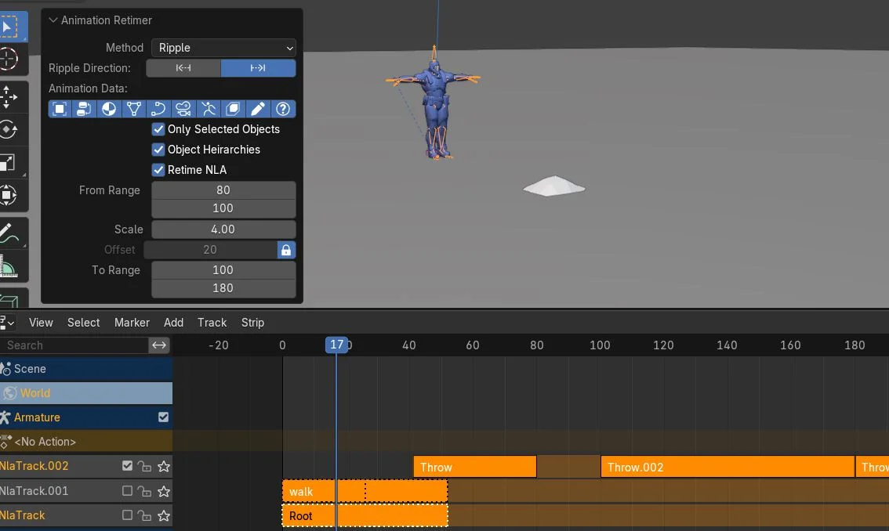Select the Throw.002 strip on NlaTrack.002

click(x=728, y=466)
